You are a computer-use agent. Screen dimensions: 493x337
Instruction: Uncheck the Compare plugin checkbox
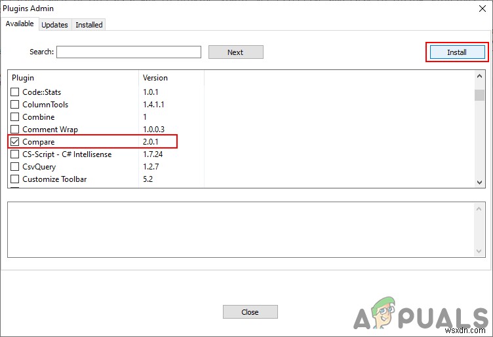[15, 142]
